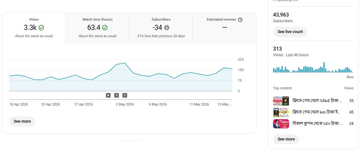Viewport: 360px width, 150px height.
Task: Click the green checkmark beside 63.4 hours
Action: pyautogui.click(x=105, y=28)
